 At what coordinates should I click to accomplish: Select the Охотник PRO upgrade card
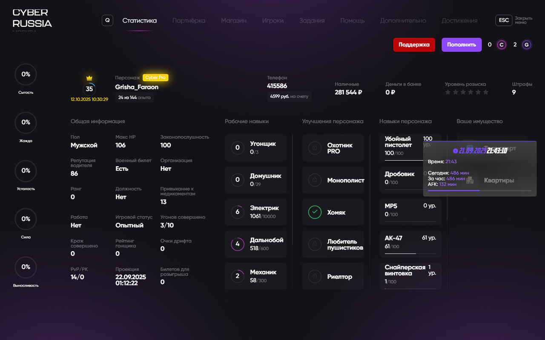tap(333, 148)
